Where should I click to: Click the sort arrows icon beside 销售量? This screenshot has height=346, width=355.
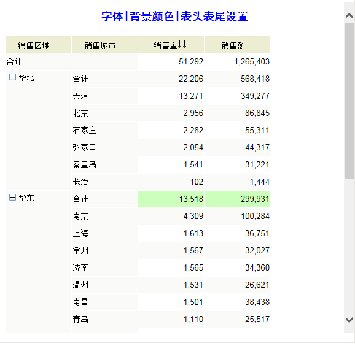(x=182, y=44)
